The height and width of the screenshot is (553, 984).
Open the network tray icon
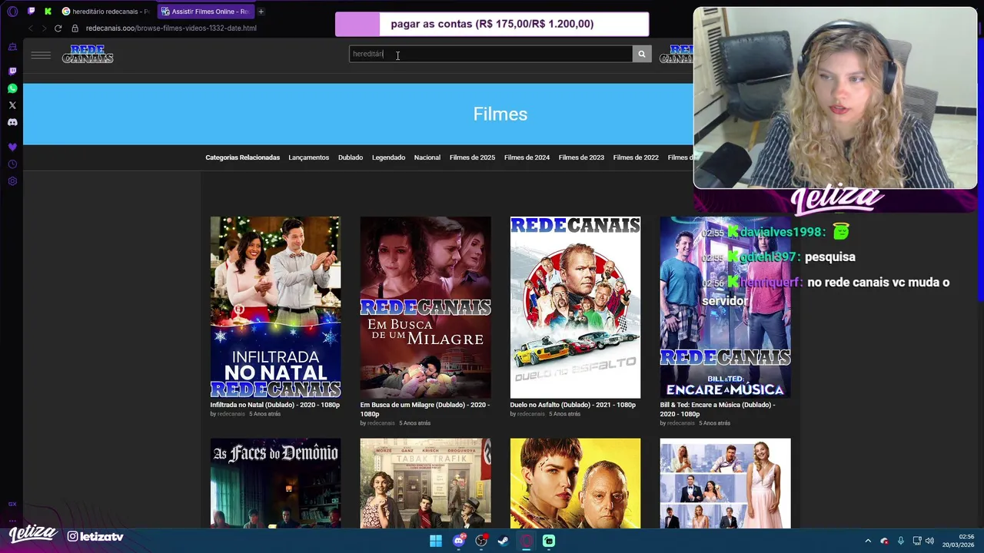click(x=917, y=541)
